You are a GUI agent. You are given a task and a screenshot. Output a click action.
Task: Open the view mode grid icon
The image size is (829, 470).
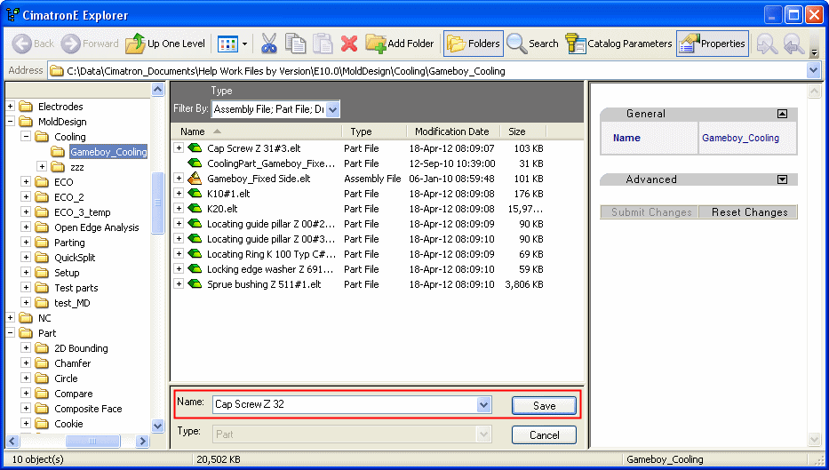[x=227, y=44]
